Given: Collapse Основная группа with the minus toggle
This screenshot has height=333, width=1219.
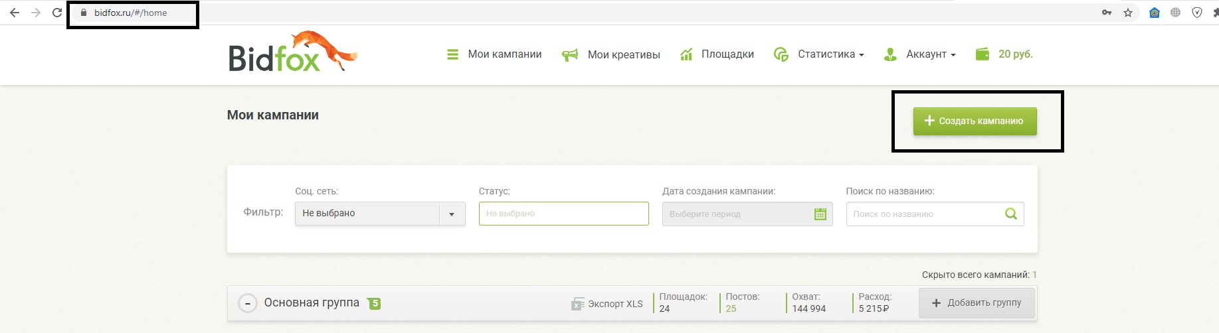Looking at the screenshot, I should tap(248, 304).
